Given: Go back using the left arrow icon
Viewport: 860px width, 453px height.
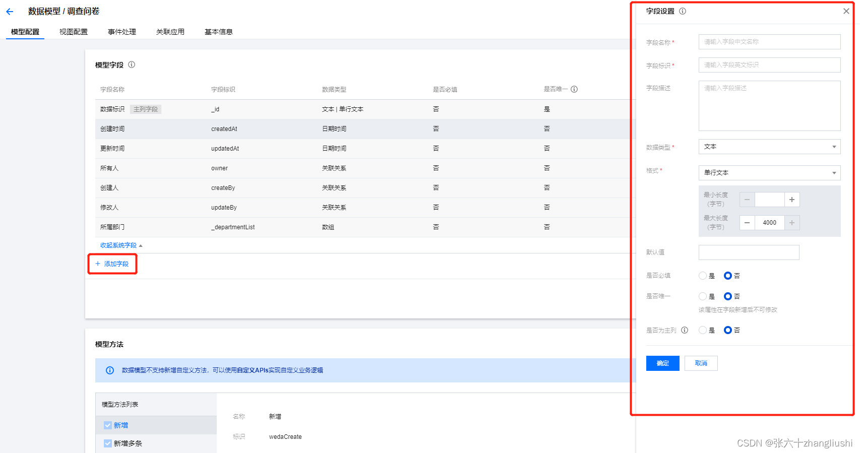Looking at the screenshot, I should coord(10,12).
